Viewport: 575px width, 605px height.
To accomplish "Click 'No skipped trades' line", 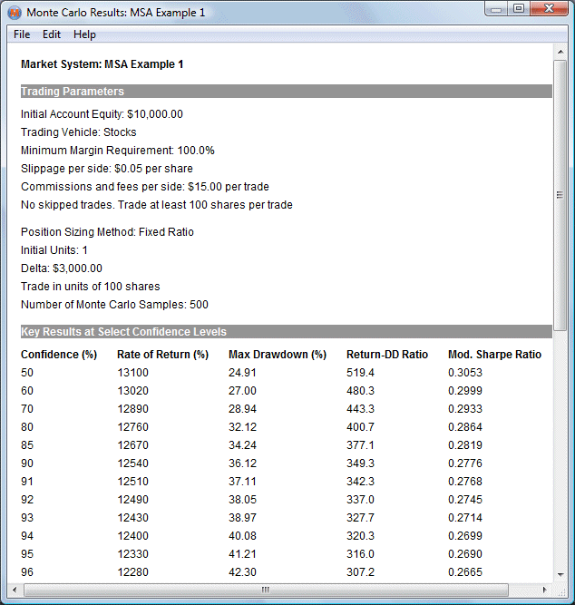I will point(157,205).
